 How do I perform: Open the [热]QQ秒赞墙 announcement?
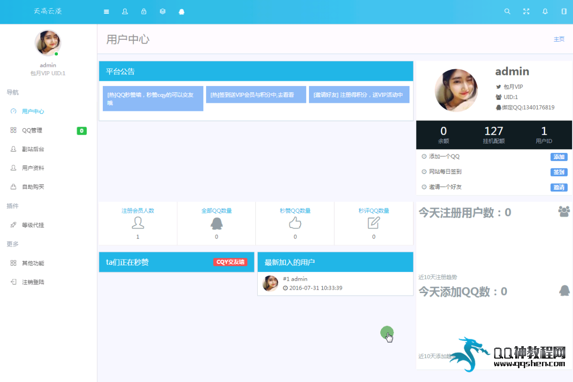(153, 98)
